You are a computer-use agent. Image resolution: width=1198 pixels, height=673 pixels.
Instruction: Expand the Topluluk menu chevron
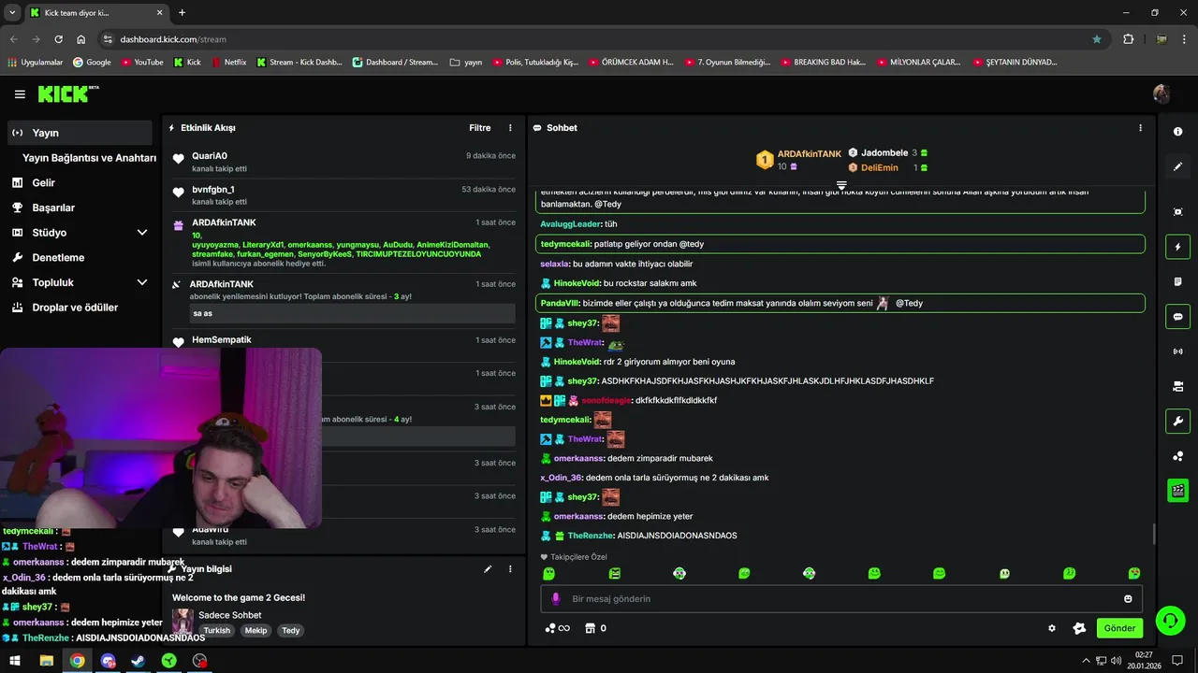[x=142, y=282]
